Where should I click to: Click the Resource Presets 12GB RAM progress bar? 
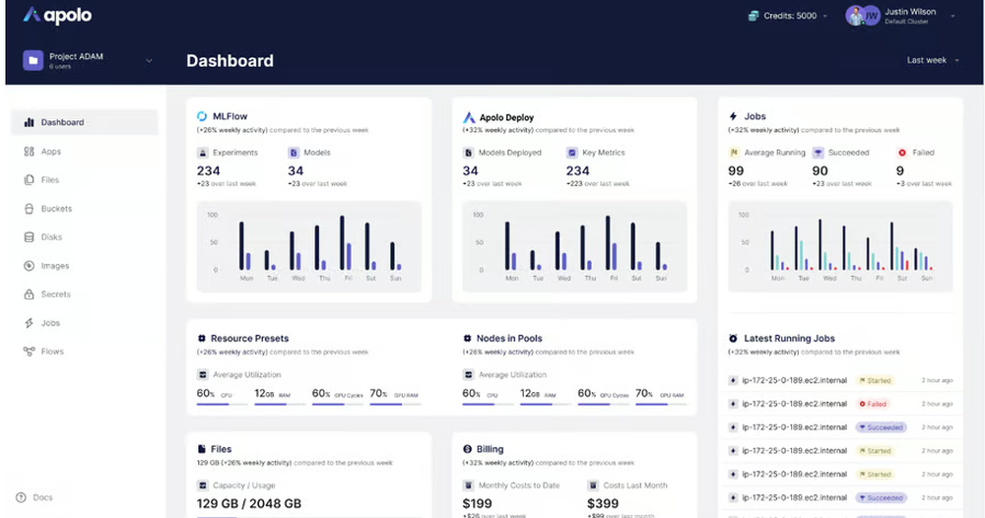pyautogui.click(x=280, y=405)
